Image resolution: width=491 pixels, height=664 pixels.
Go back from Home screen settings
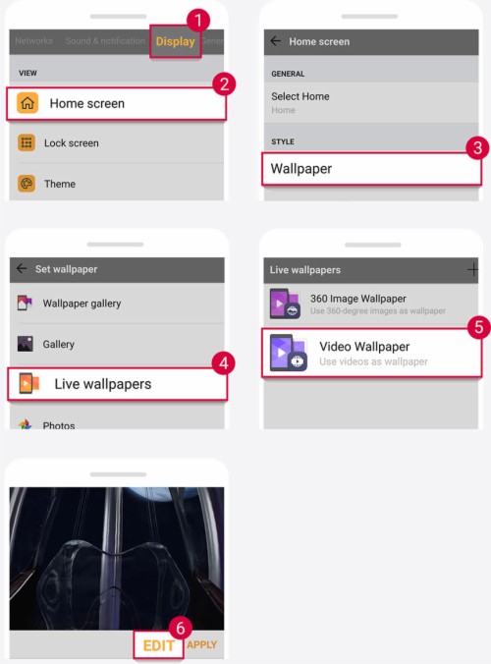pos(276,41)
